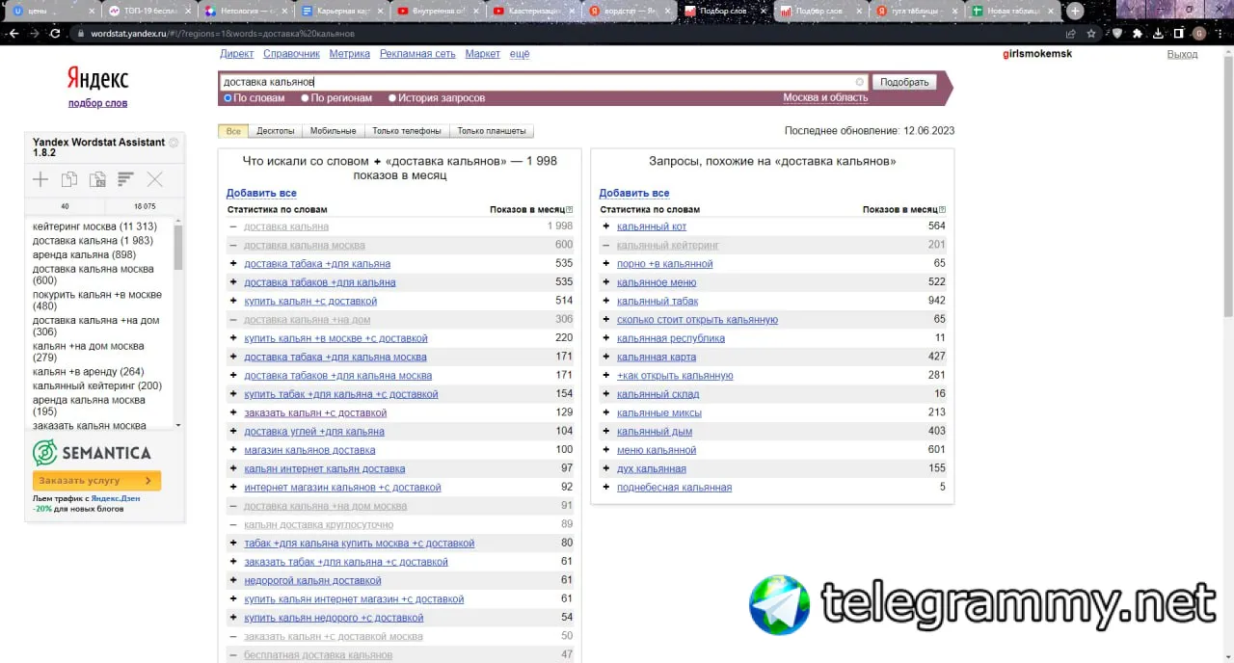The height and width of the screenshot is (663, 1234).
Task: Open the "Москва и область" region link
Action: tap(825, 97)
